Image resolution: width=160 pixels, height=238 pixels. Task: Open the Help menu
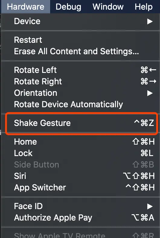(x=144, y=7)
